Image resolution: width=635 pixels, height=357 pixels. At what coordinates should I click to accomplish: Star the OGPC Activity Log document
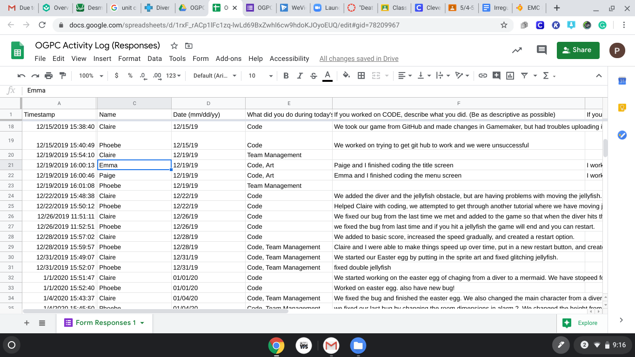[174, 46]
